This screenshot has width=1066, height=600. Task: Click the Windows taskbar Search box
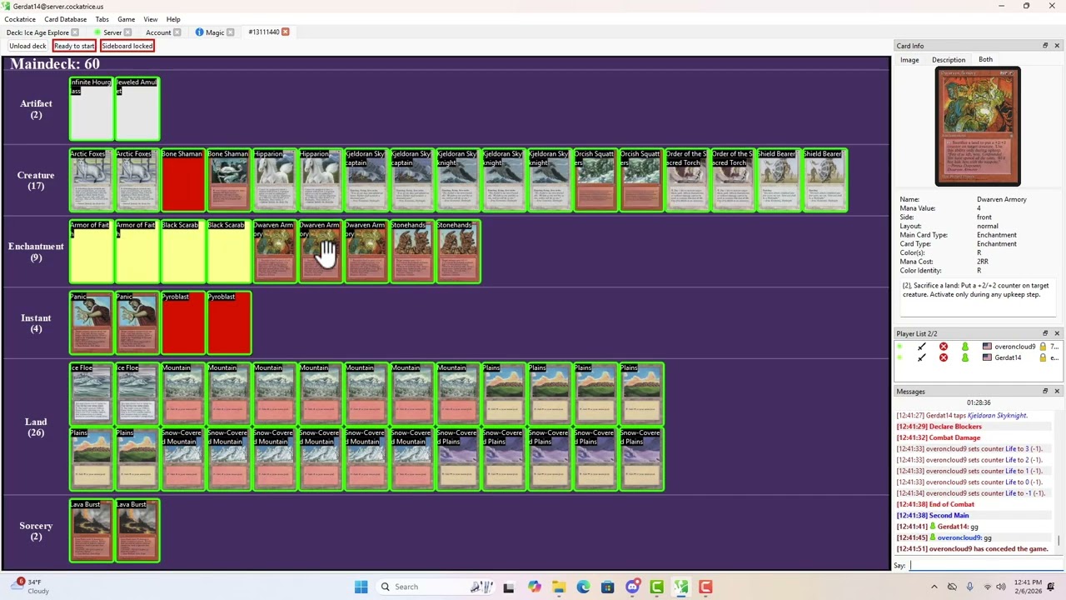(435, 587)
